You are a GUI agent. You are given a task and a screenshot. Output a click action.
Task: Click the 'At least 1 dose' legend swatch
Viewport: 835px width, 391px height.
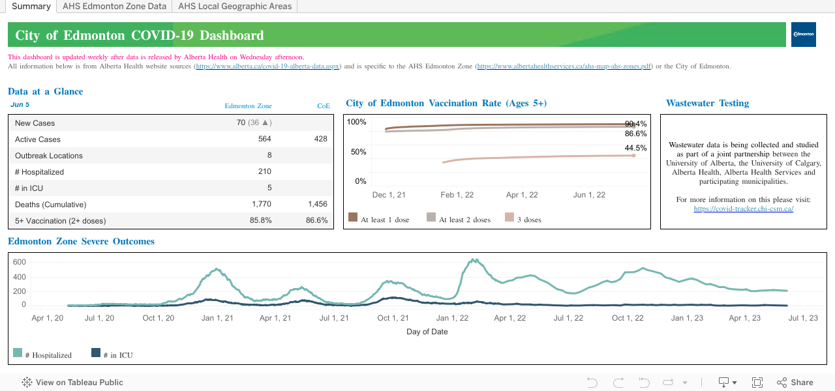[x=353, y=218]
